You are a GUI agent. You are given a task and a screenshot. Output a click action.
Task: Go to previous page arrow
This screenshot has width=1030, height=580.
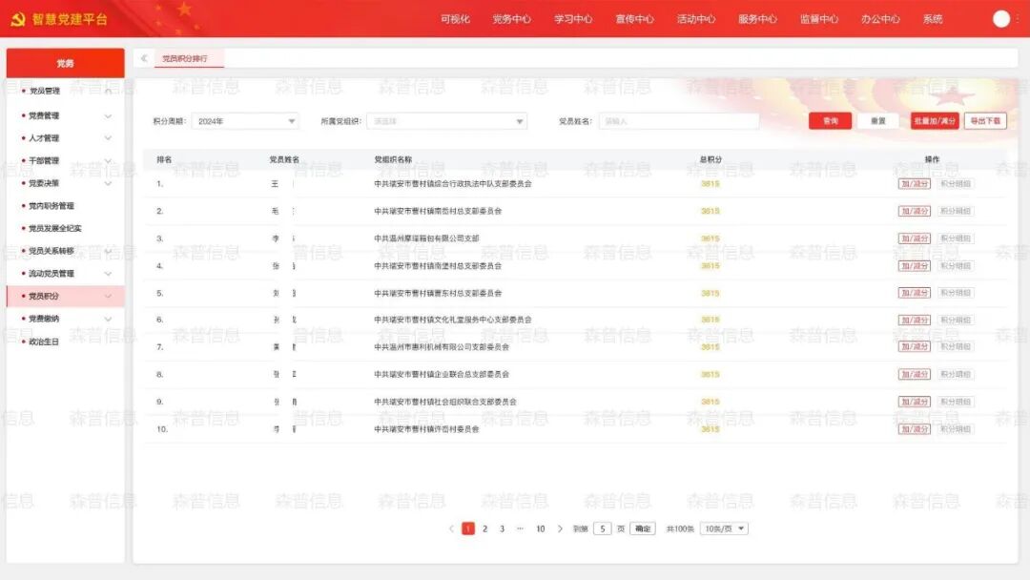point(451,528)
